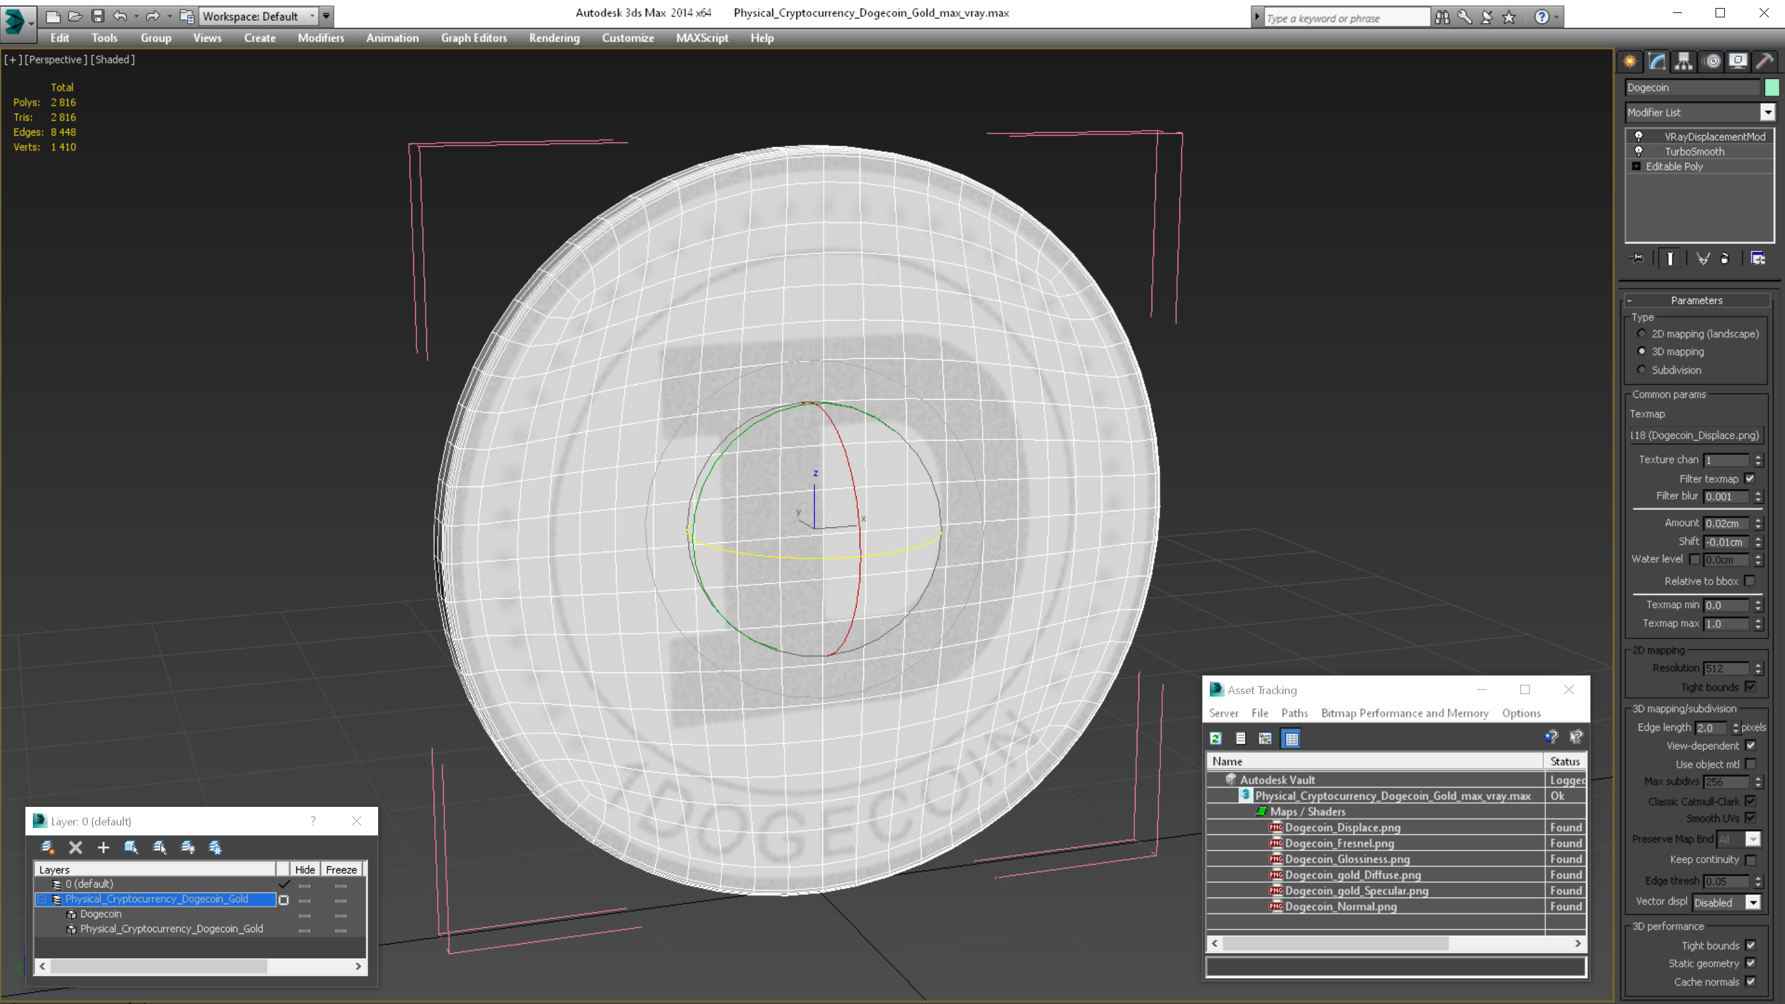Open Paths menu in Asset Tracking
Image resolution: width=1785 pixels, height=1004 pixels.
pos(1294,713)
